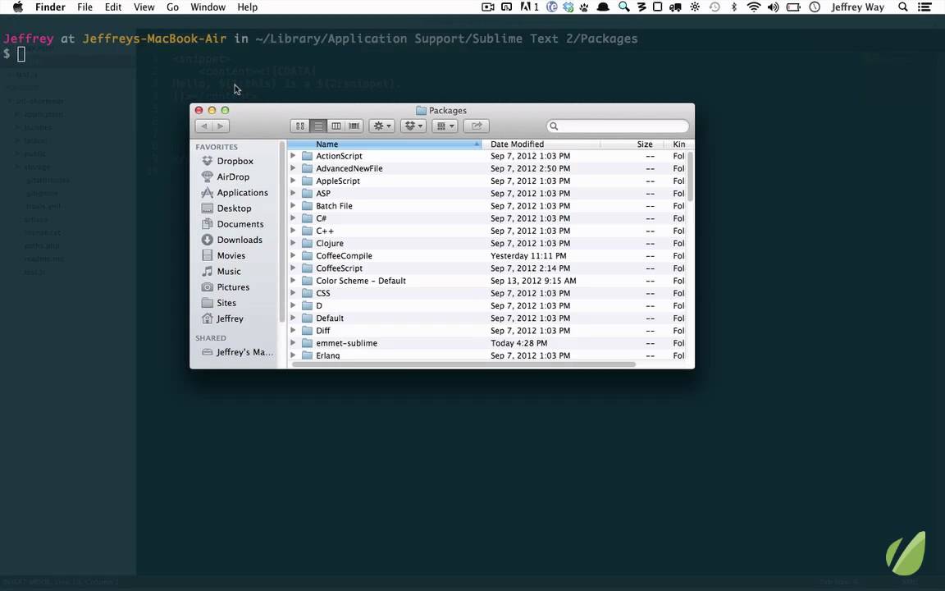Open Movies in the sidebar

pyautogui.click(x=231, y=256)
